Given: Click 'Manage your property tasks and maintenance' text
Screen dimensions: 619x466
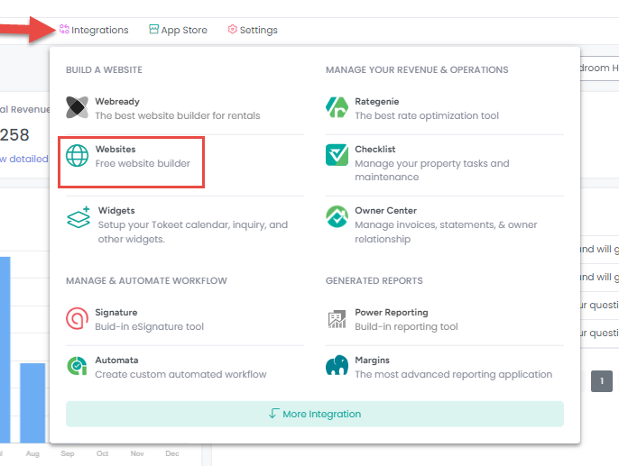Looking at the screenshot, I should coord(432,170).
